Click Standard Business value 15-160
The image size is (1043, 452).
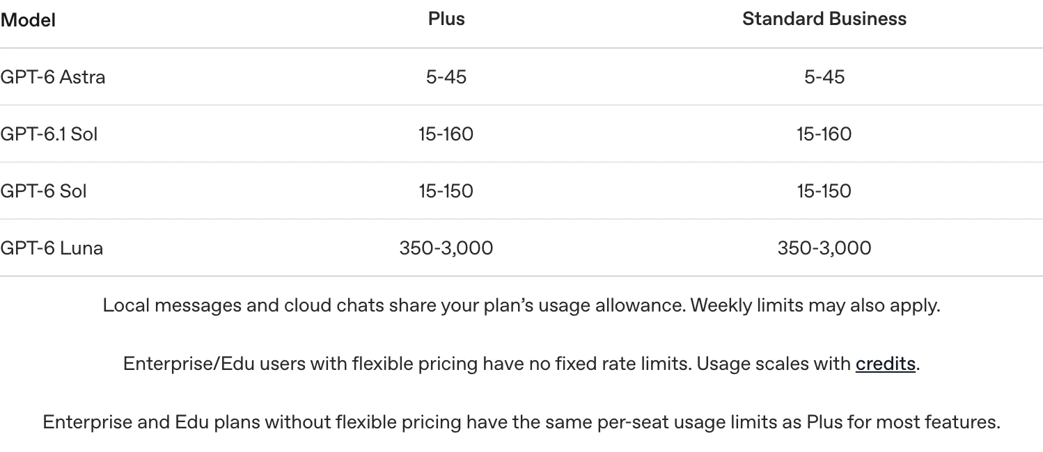click(x=824, y=134)
